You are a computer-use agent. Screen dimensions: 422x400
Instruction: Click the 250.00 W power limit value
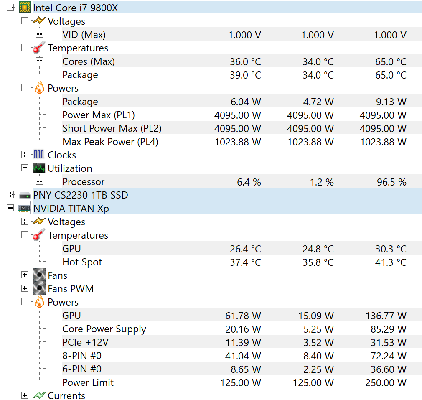[386, 382]
